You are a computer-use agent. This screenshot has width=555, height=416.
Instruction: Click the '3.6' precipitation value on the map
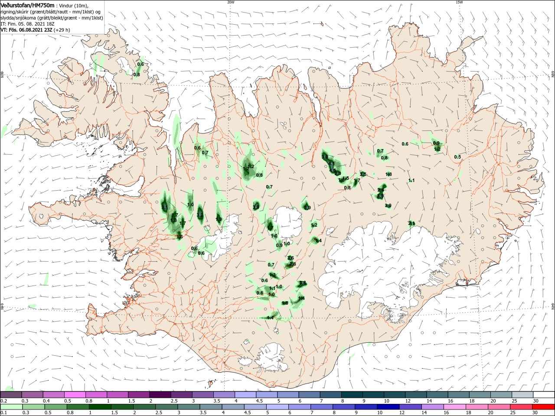pos(291,258)
